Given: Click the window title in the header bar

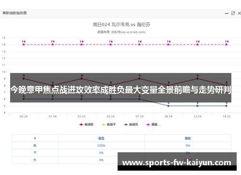Looking at the screenshot, I should pos(14,13).
